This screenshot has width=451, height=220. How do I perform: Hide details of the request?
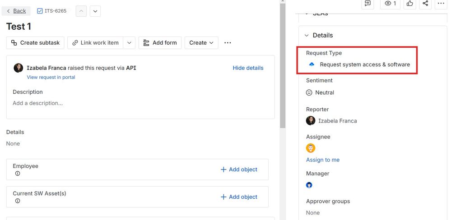point(248,68)
